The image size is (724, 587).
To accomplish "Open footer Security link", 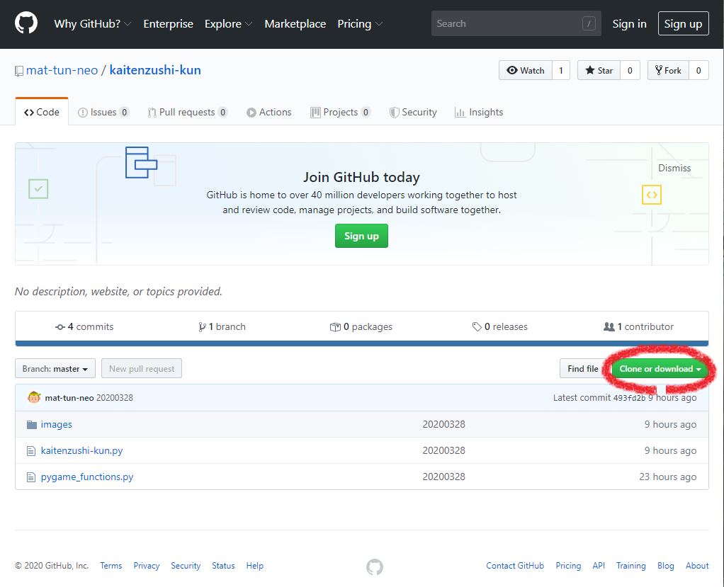I will pos(186,566).
